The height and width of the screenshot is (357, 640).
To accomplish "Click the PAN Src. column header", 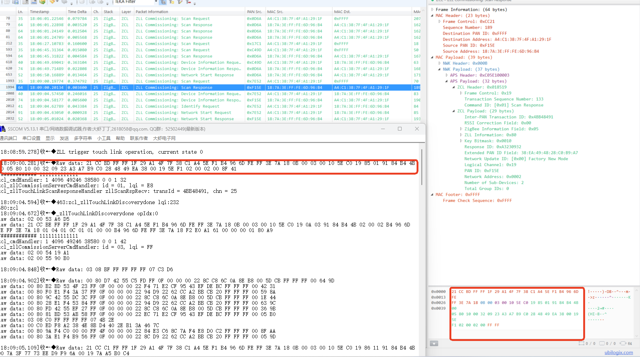I will click(x=255, y=12).
